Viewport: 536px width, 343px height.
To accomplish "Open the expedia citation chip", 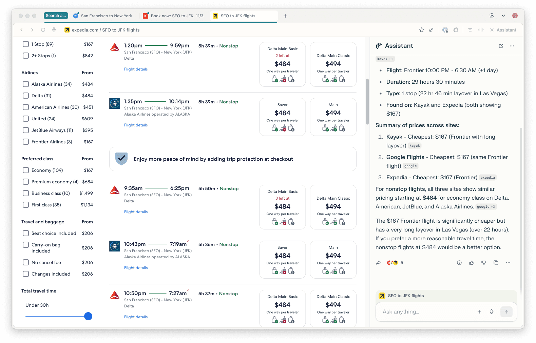I will 488,178.
